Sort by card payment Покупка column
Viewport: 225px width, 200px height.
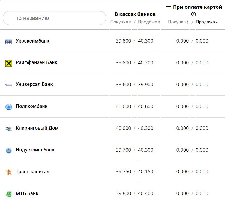pyautogui.click(x=178, y=22)
